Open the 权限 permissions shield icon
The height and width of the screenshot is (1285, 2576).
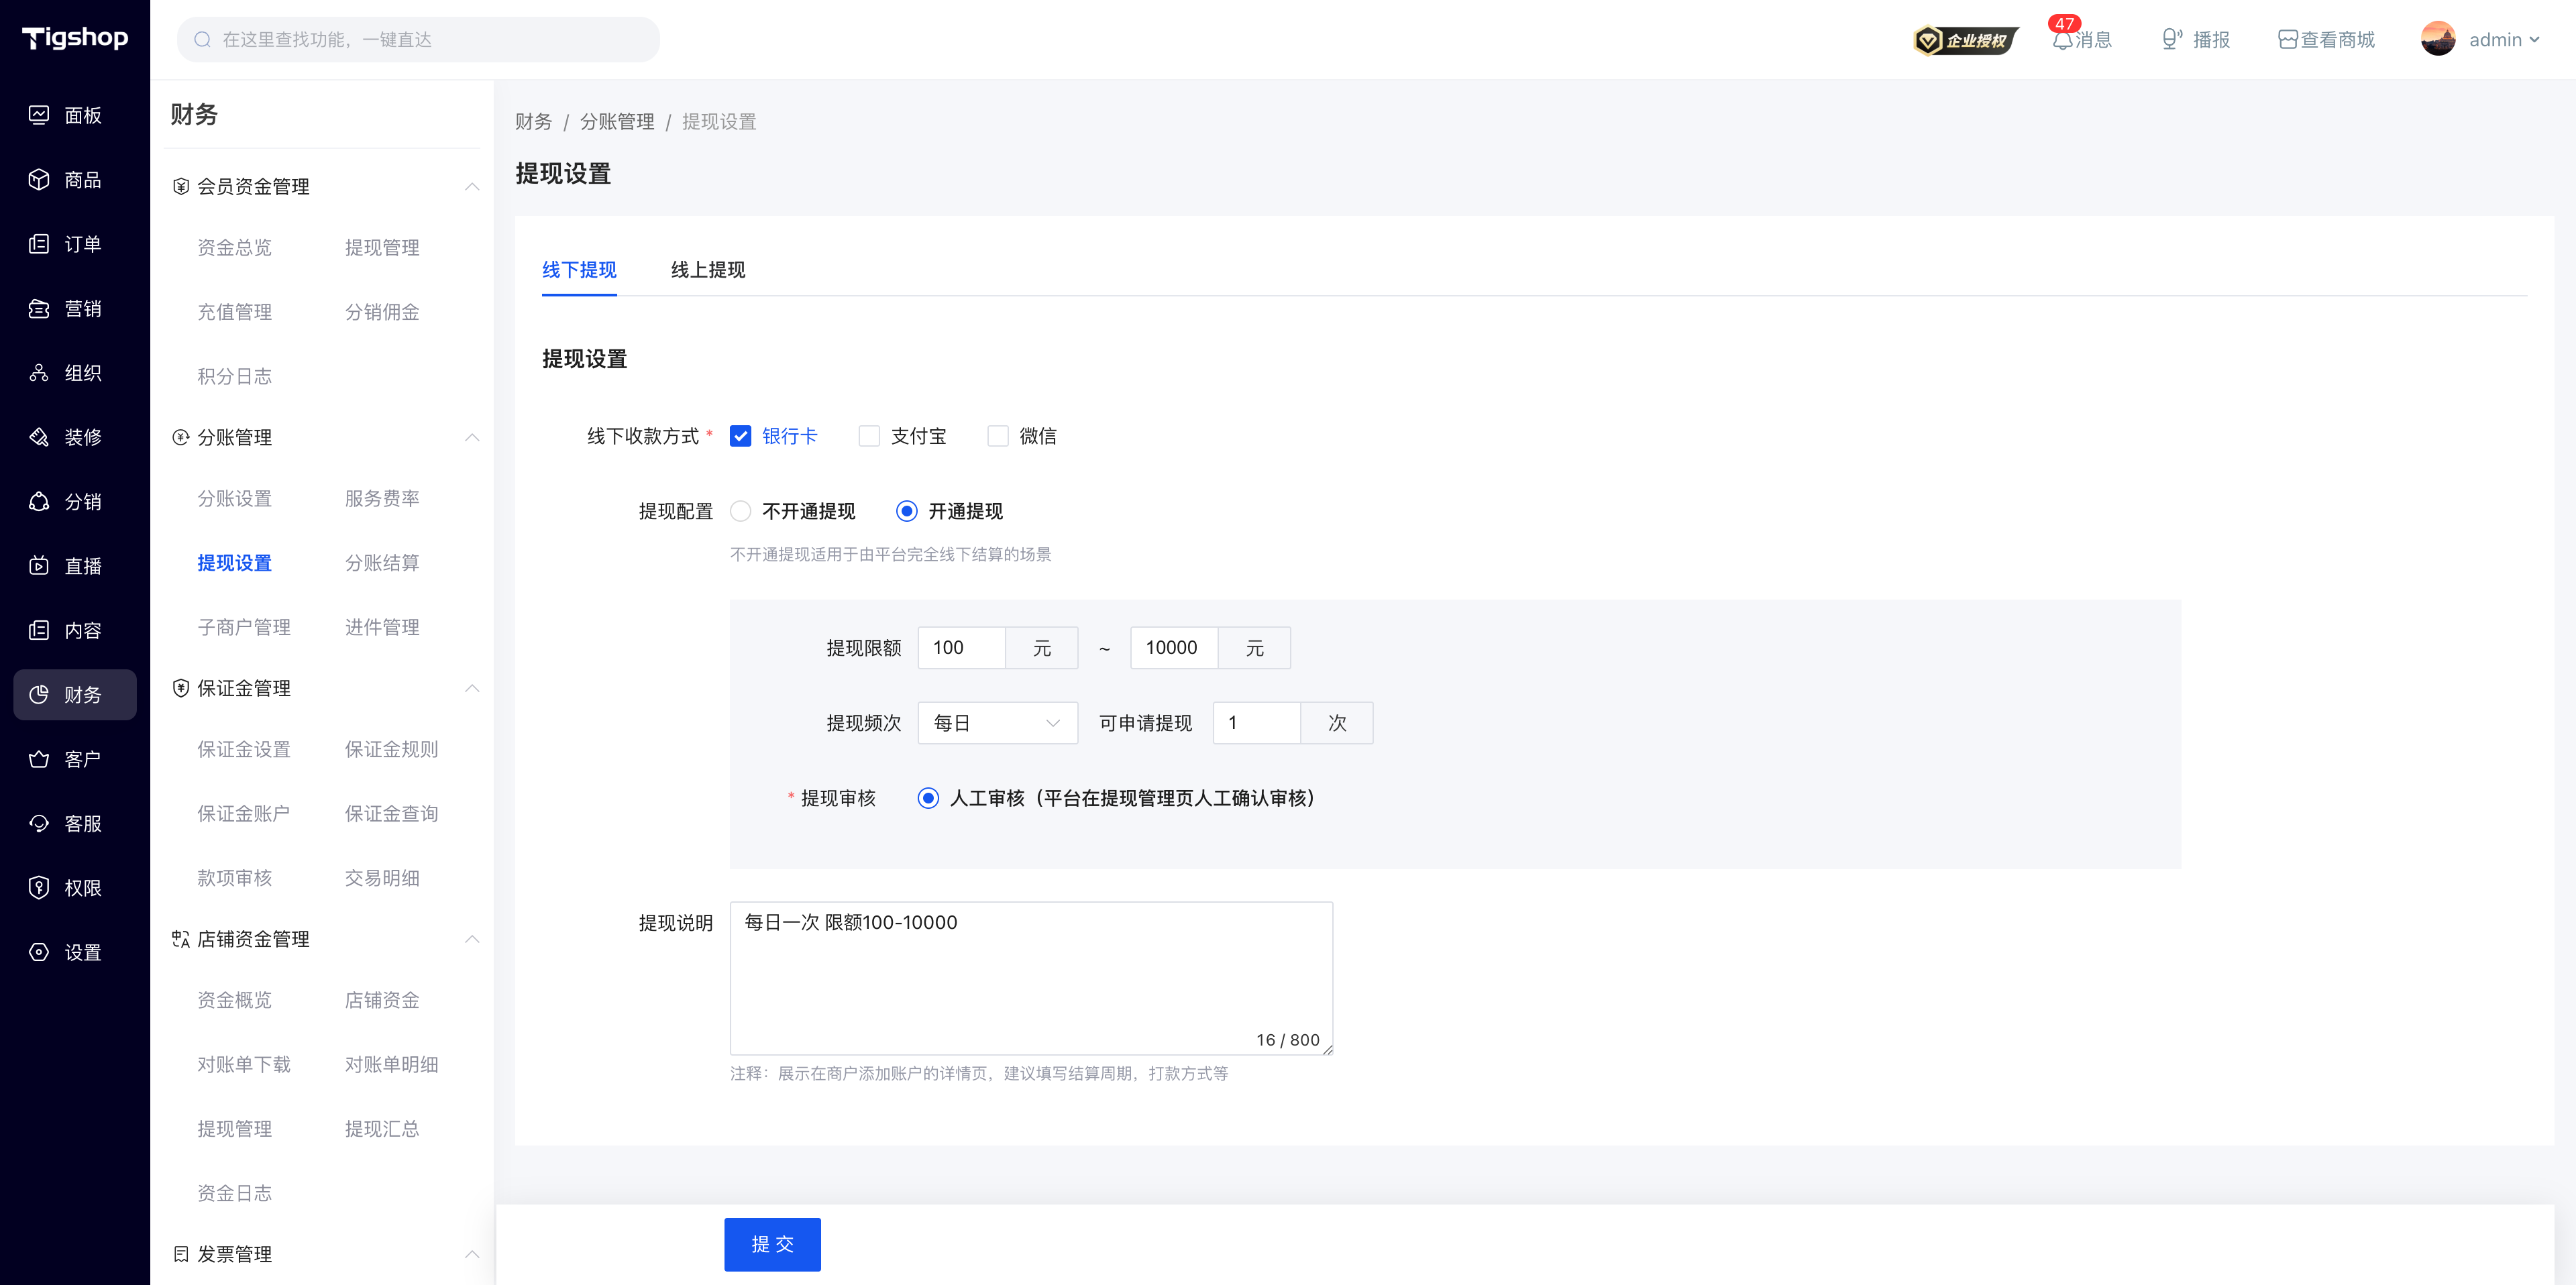pos(39,888)
